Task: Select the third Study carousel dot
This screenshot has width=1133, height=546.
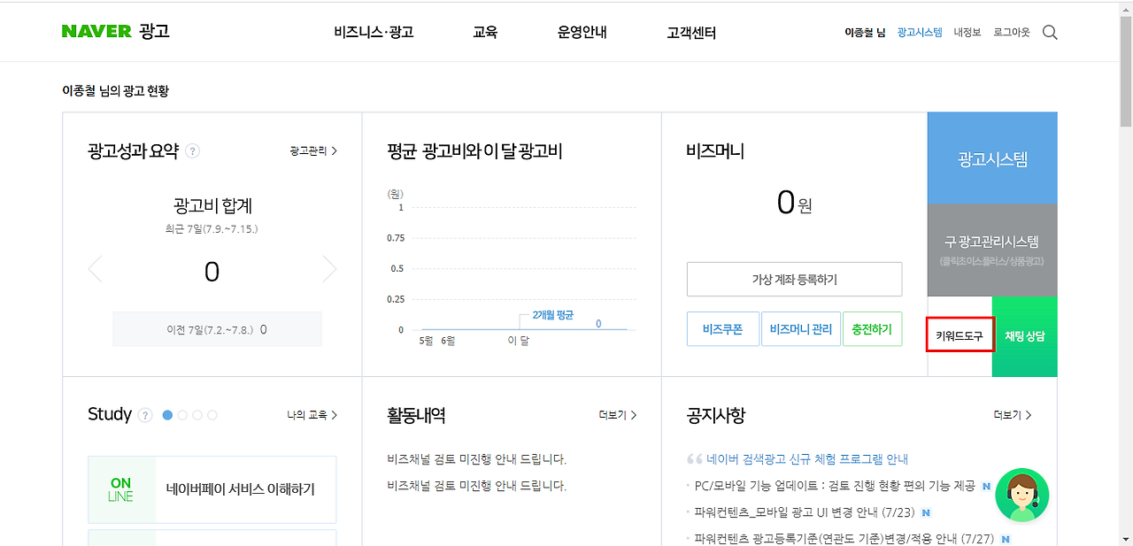Action: [x=197, y=415]
